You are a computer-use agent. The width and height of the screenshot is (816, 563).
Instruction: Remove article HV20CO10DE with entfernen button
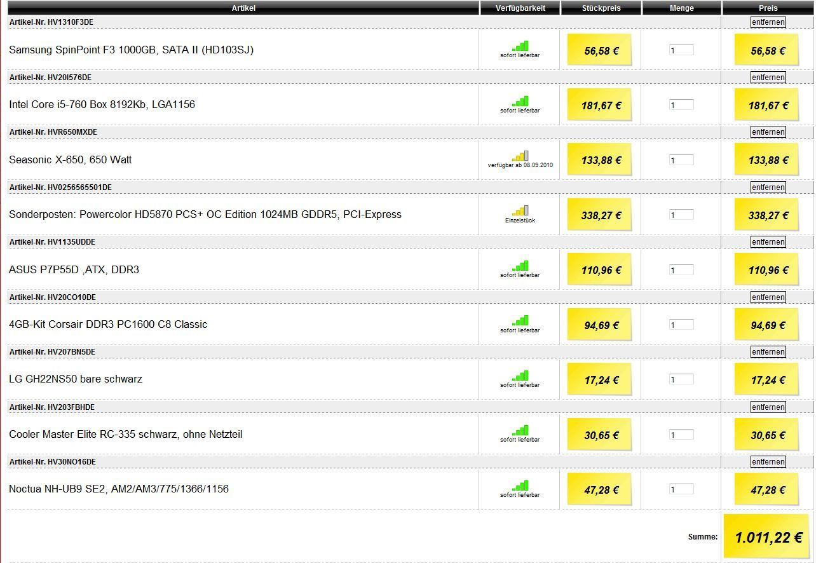click(768, 297)
